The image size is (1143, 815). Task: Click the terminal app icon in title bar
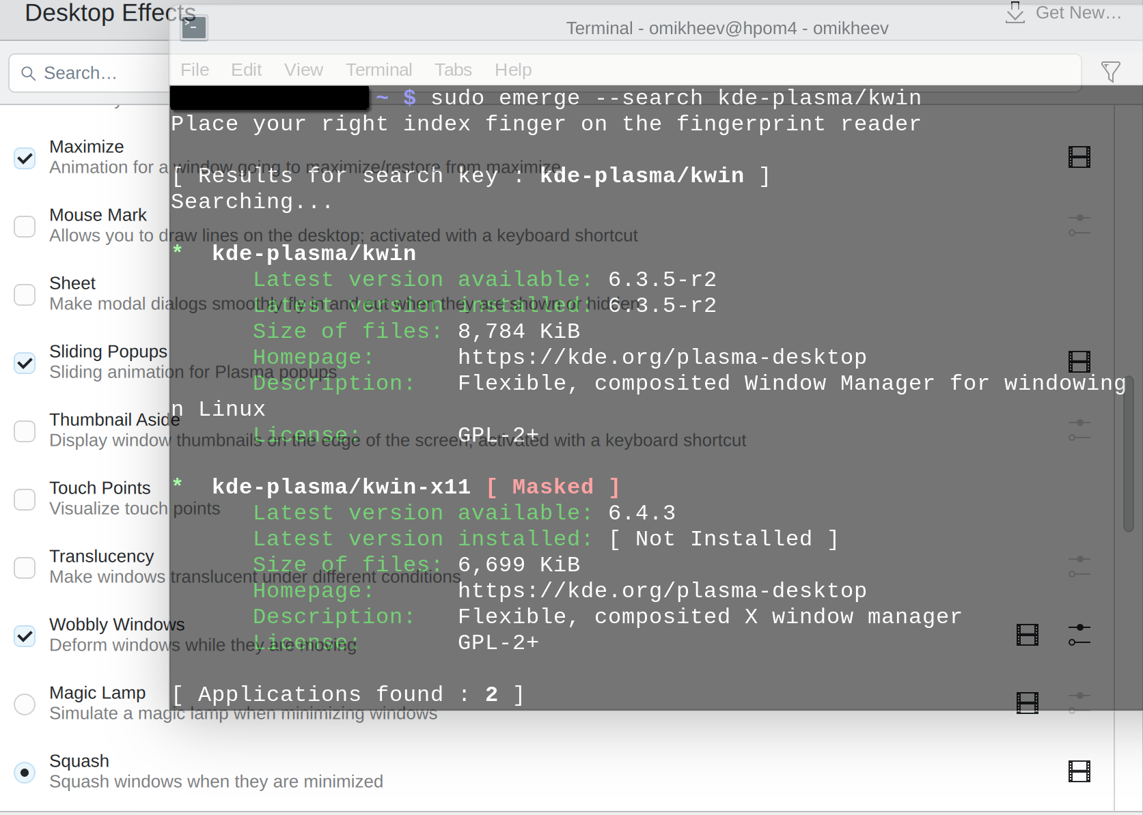coord(194,28)
